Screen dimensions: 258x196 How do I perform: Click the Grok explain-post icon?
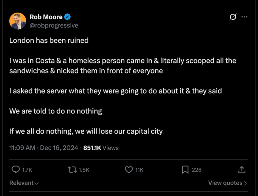tap(233, 17)
